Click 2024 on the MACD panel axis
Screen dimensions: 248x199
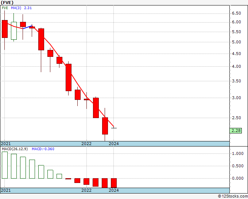[114, 190]
